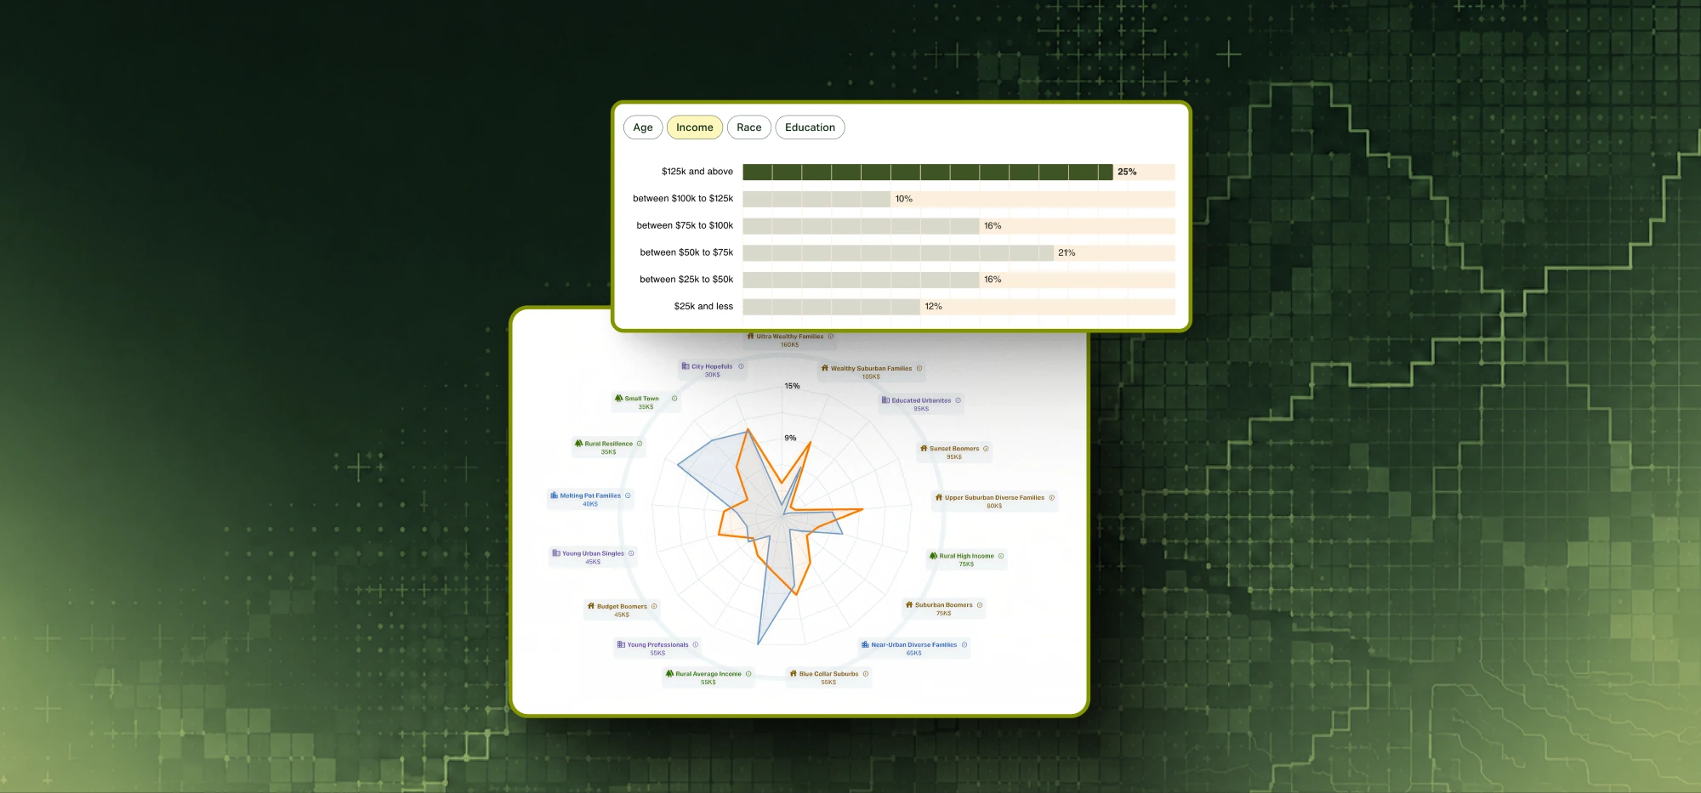Click the Suburban Boomers info icon
This screenshot has width=1701, height=793.
point(980,605)
